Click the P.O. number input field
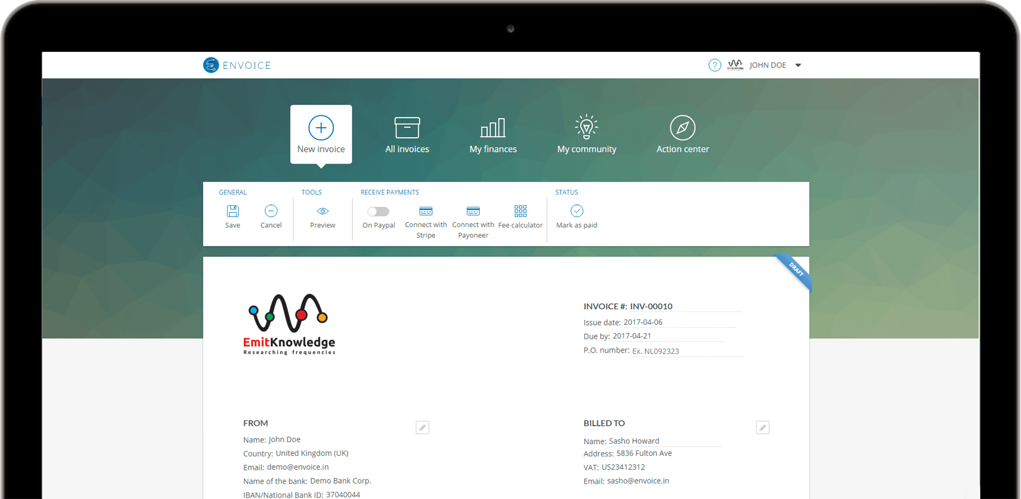1021x499 pixels. [687, 351]
